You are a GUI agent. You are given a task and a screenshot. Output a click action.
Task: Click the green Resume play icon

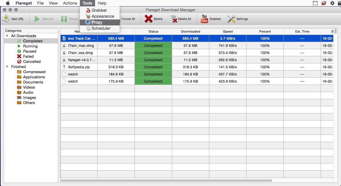(37, 19)
